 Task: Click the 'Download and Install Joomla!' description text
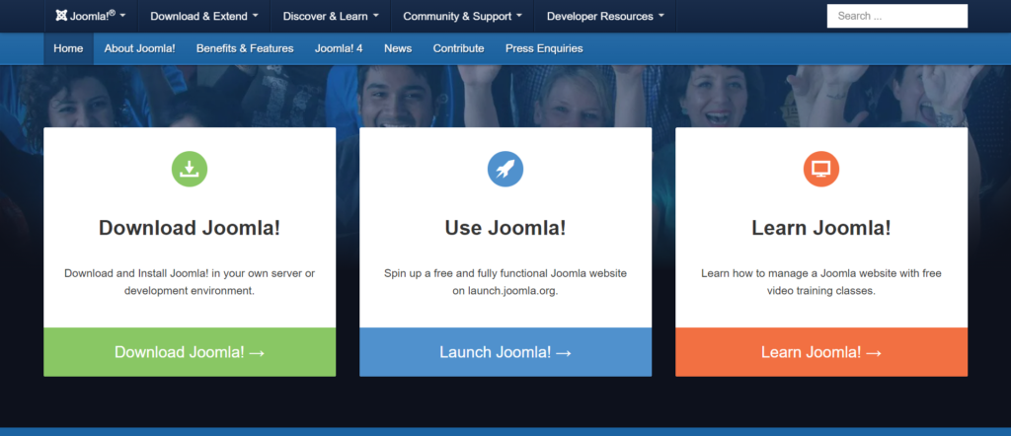(x=190, y=282)
